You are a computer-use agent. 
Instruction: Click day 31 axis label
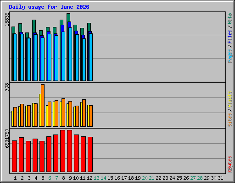(220, 178)
